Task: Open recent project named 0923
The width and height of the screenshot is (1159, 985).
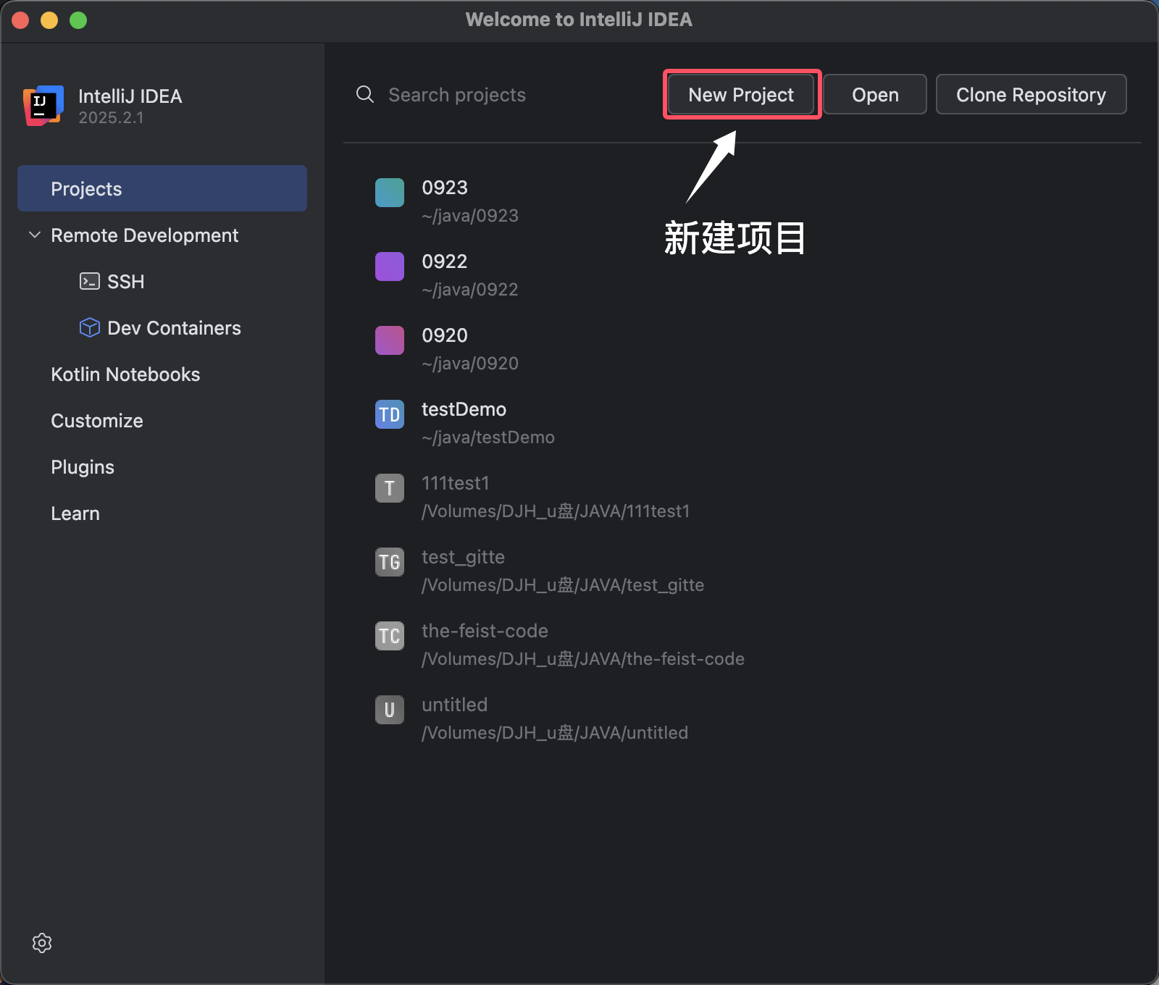Action: pyautogui.click(x=445, y=187)
